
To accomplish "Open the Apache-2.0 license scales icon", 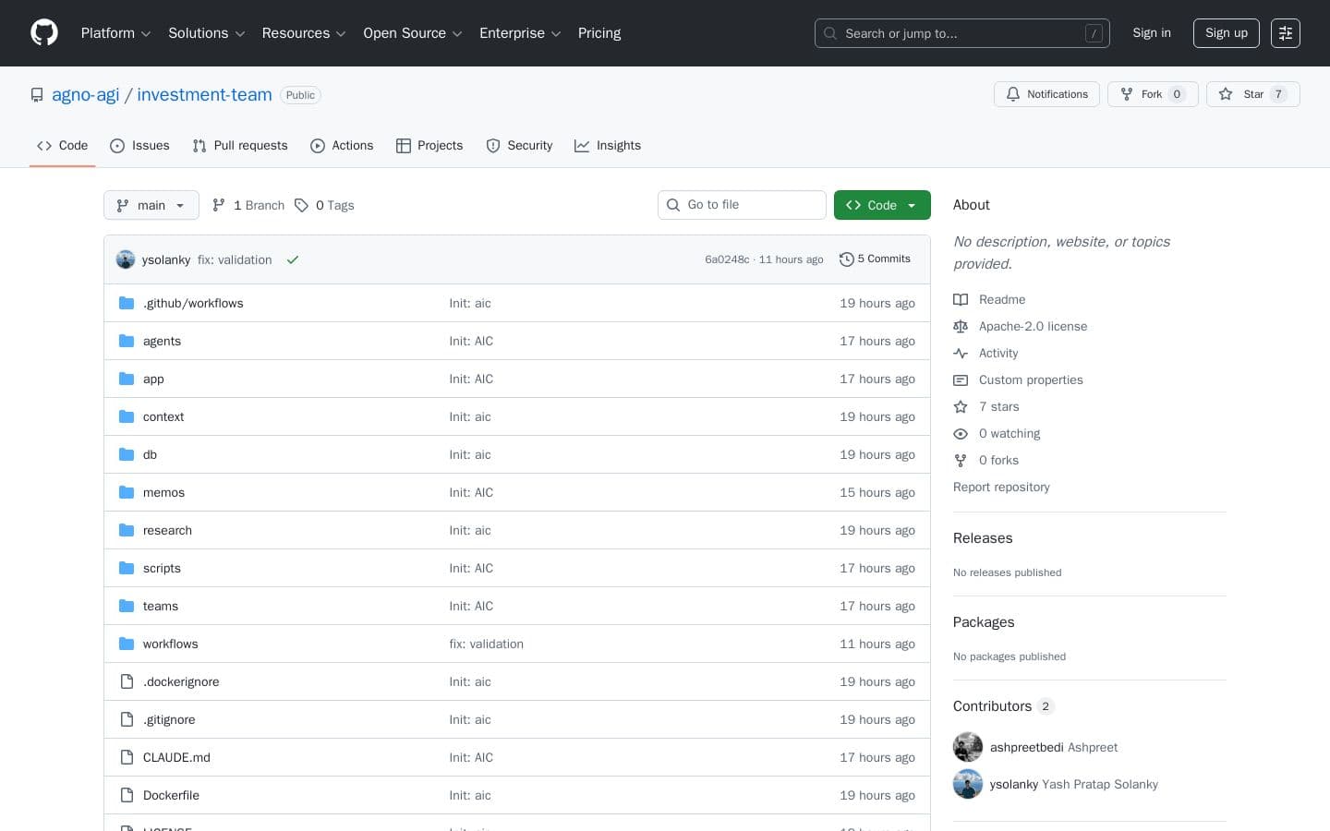I will (961, 326).
